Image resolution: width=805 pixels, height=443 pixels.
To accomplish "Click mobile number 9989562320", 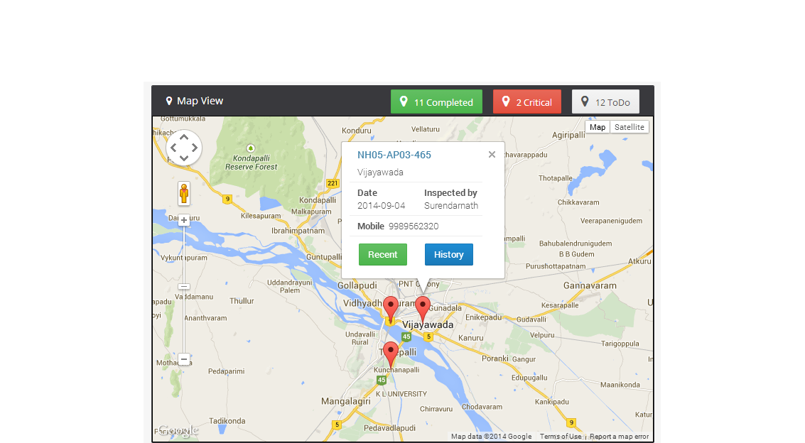I will (x=414, y=226).
